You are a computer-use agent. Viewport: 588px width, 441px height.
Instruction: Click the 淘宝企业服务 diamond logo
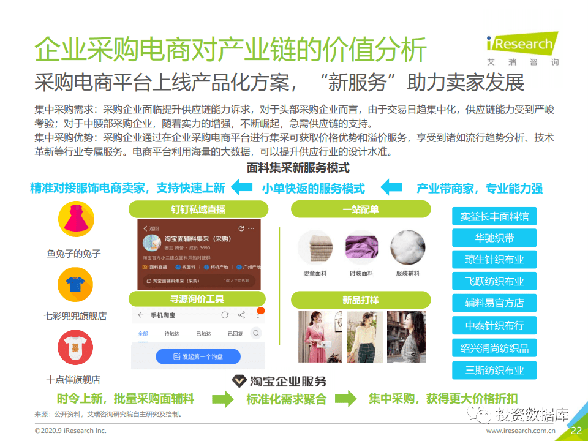pos(239,381)
